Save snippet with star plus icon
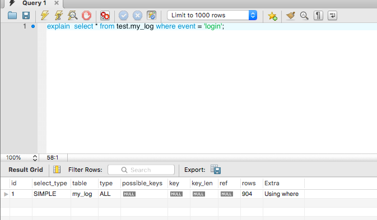Viewport: 377px width, 220px height. coord(272,16)
